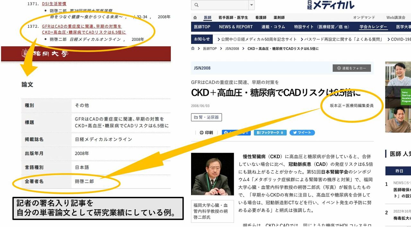Click the 標題 row label
The image size is (411, 227).
[x=30, y=122]
